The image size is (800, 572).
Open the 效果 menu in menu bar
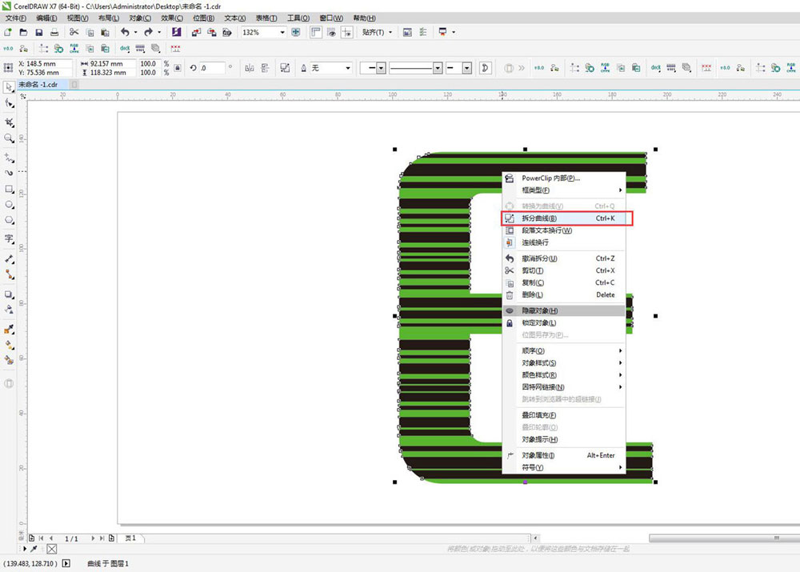(x=171, y=18)
